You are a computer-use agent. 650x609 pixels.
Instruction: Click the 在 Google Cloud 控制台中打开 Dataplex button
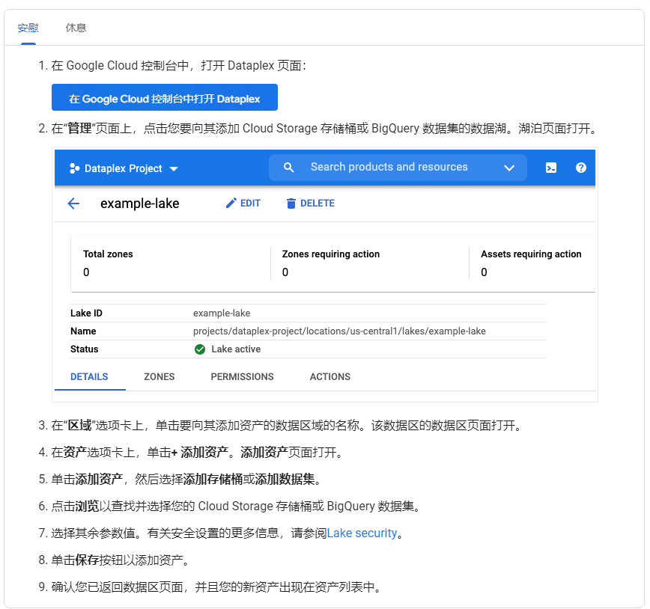(x=164, y=98)
